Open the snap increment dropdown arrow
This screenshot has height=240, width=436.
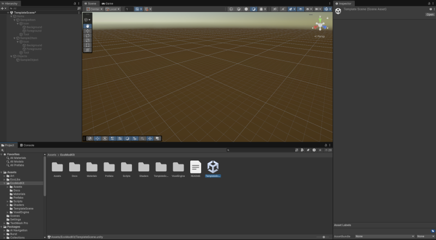pos(150,9)
